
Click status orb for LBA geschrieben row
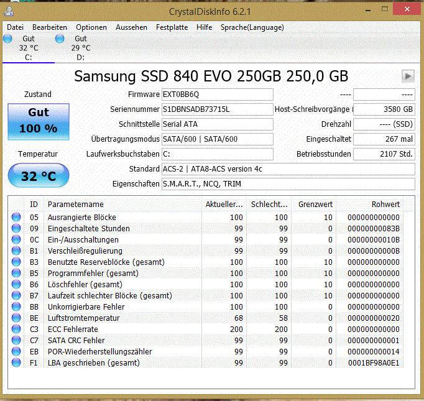[16, 362]
